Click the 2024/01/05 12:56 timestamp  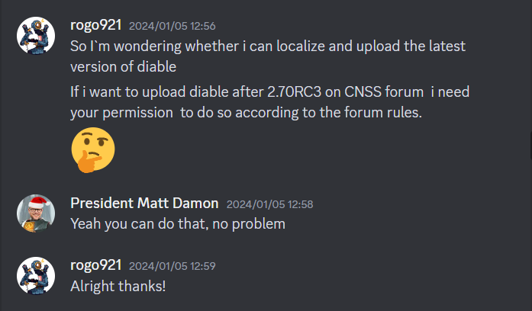tap(172, 26)
